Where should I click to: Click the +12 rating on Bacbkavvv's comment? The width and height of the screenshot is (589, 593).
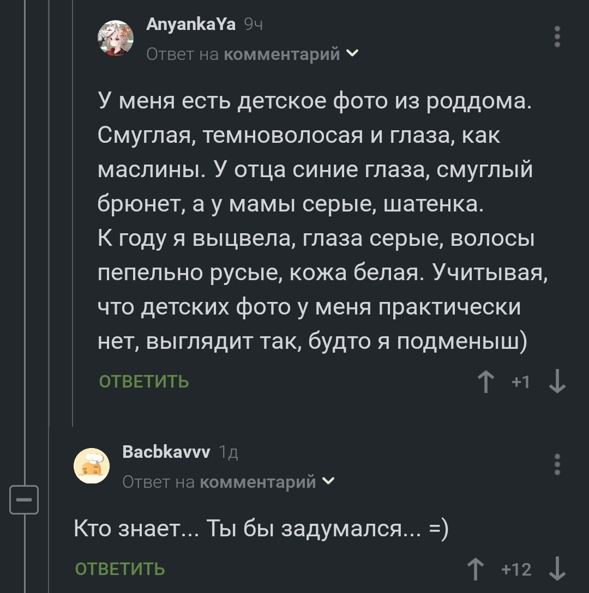[516, 570]
